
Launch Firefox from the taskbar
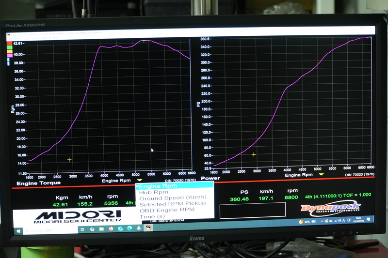111,229
